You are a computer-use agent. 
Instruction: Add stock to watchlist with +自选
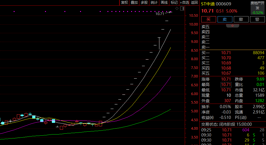tap(184, 3)
